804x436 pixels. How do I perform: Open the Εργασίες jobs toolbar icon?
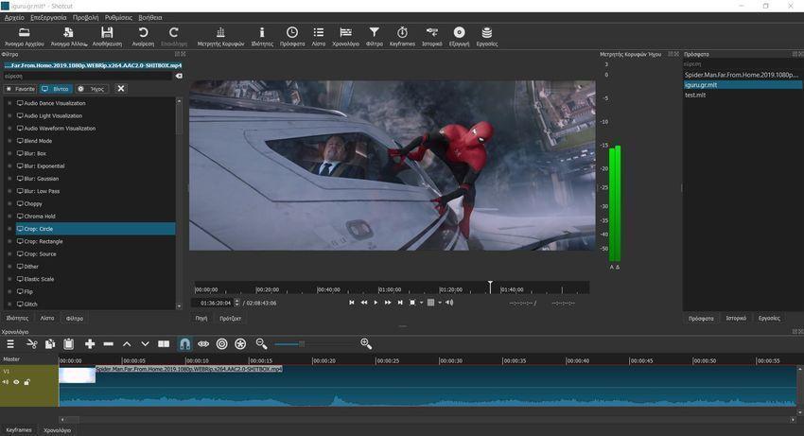click(x=486, y=32)
